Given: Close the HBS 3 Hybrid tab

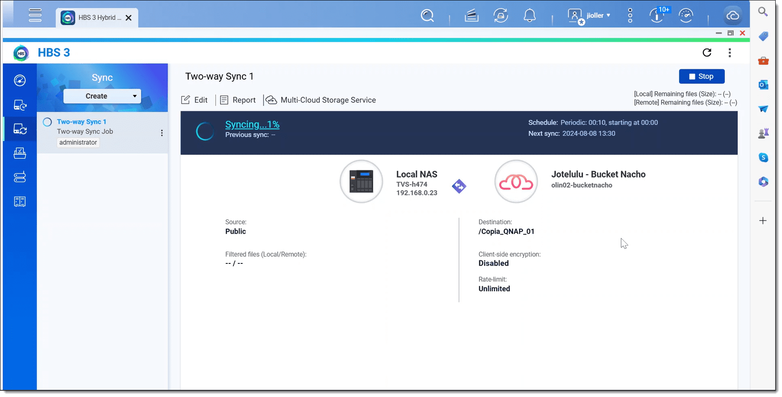Looking at the screenshot, I should 129,18.
